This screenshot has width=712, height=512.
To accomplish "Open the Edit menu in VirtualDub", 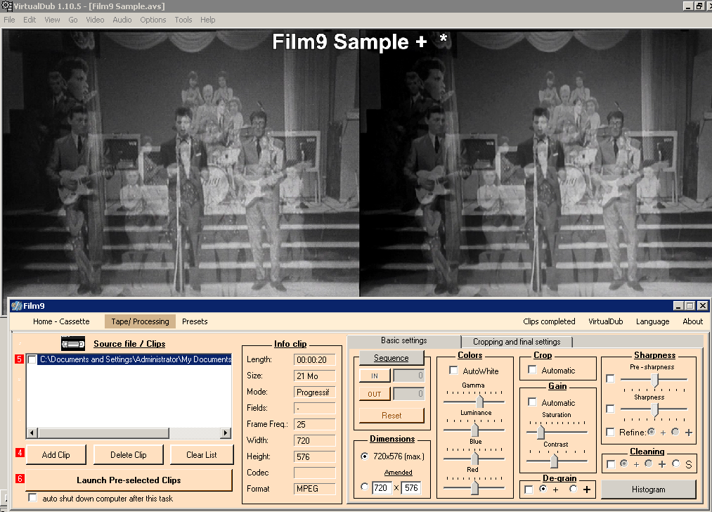I will [x=30, y=20].
